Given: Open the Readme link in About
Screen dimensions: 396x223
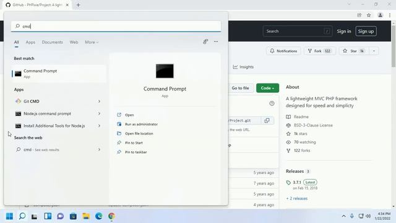Looking at the screenshot, I should [301, 117].
